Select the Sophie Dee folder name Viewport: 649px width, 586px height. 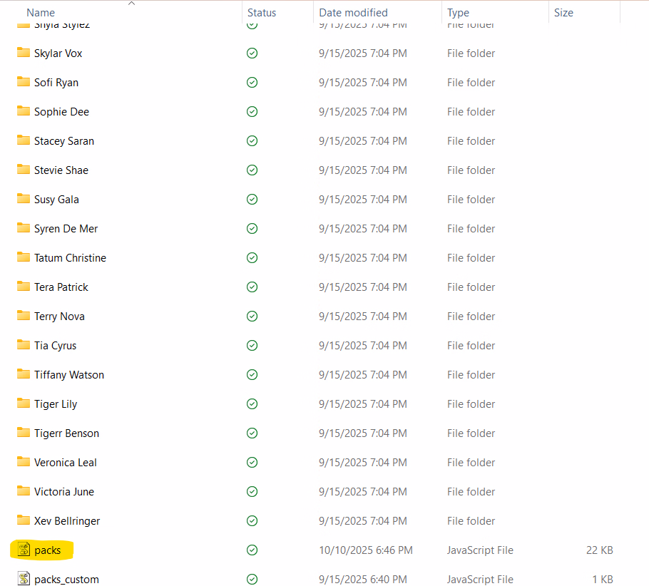(x=61, y=112)
